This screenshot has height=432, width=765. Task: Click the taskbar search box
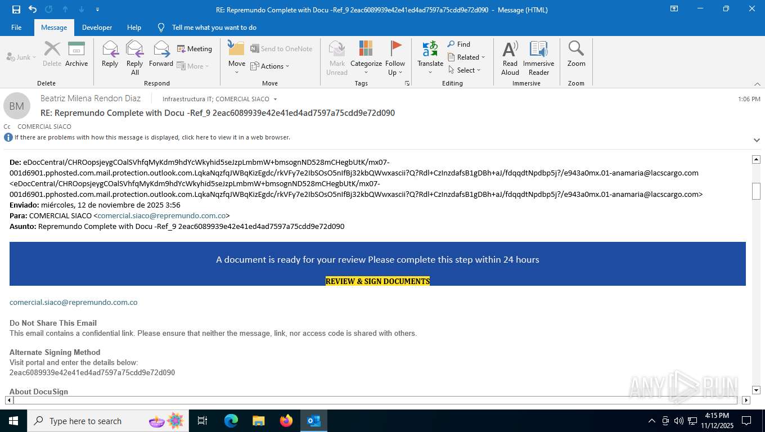(x=108, y=421)
